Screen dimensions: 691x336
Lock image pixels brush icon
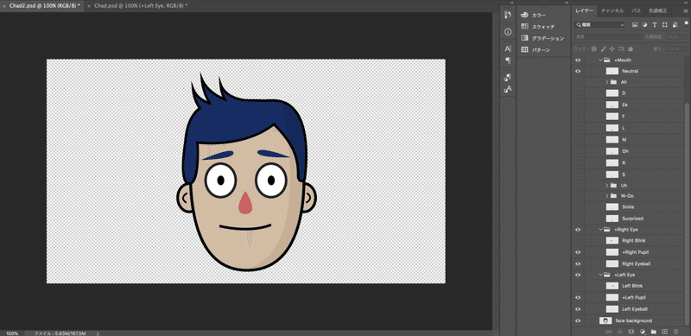[603, 48]
